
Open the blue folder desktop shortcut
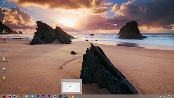click(4, 50)
